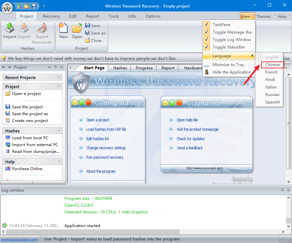
Task: Select Hindi language option
Action: click(x=269, y=79)
